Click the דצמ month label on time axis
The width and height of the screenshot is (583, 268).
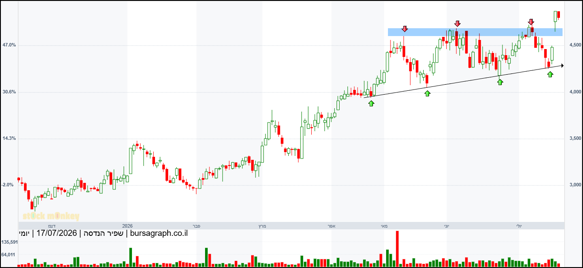[x=51, y=226]
